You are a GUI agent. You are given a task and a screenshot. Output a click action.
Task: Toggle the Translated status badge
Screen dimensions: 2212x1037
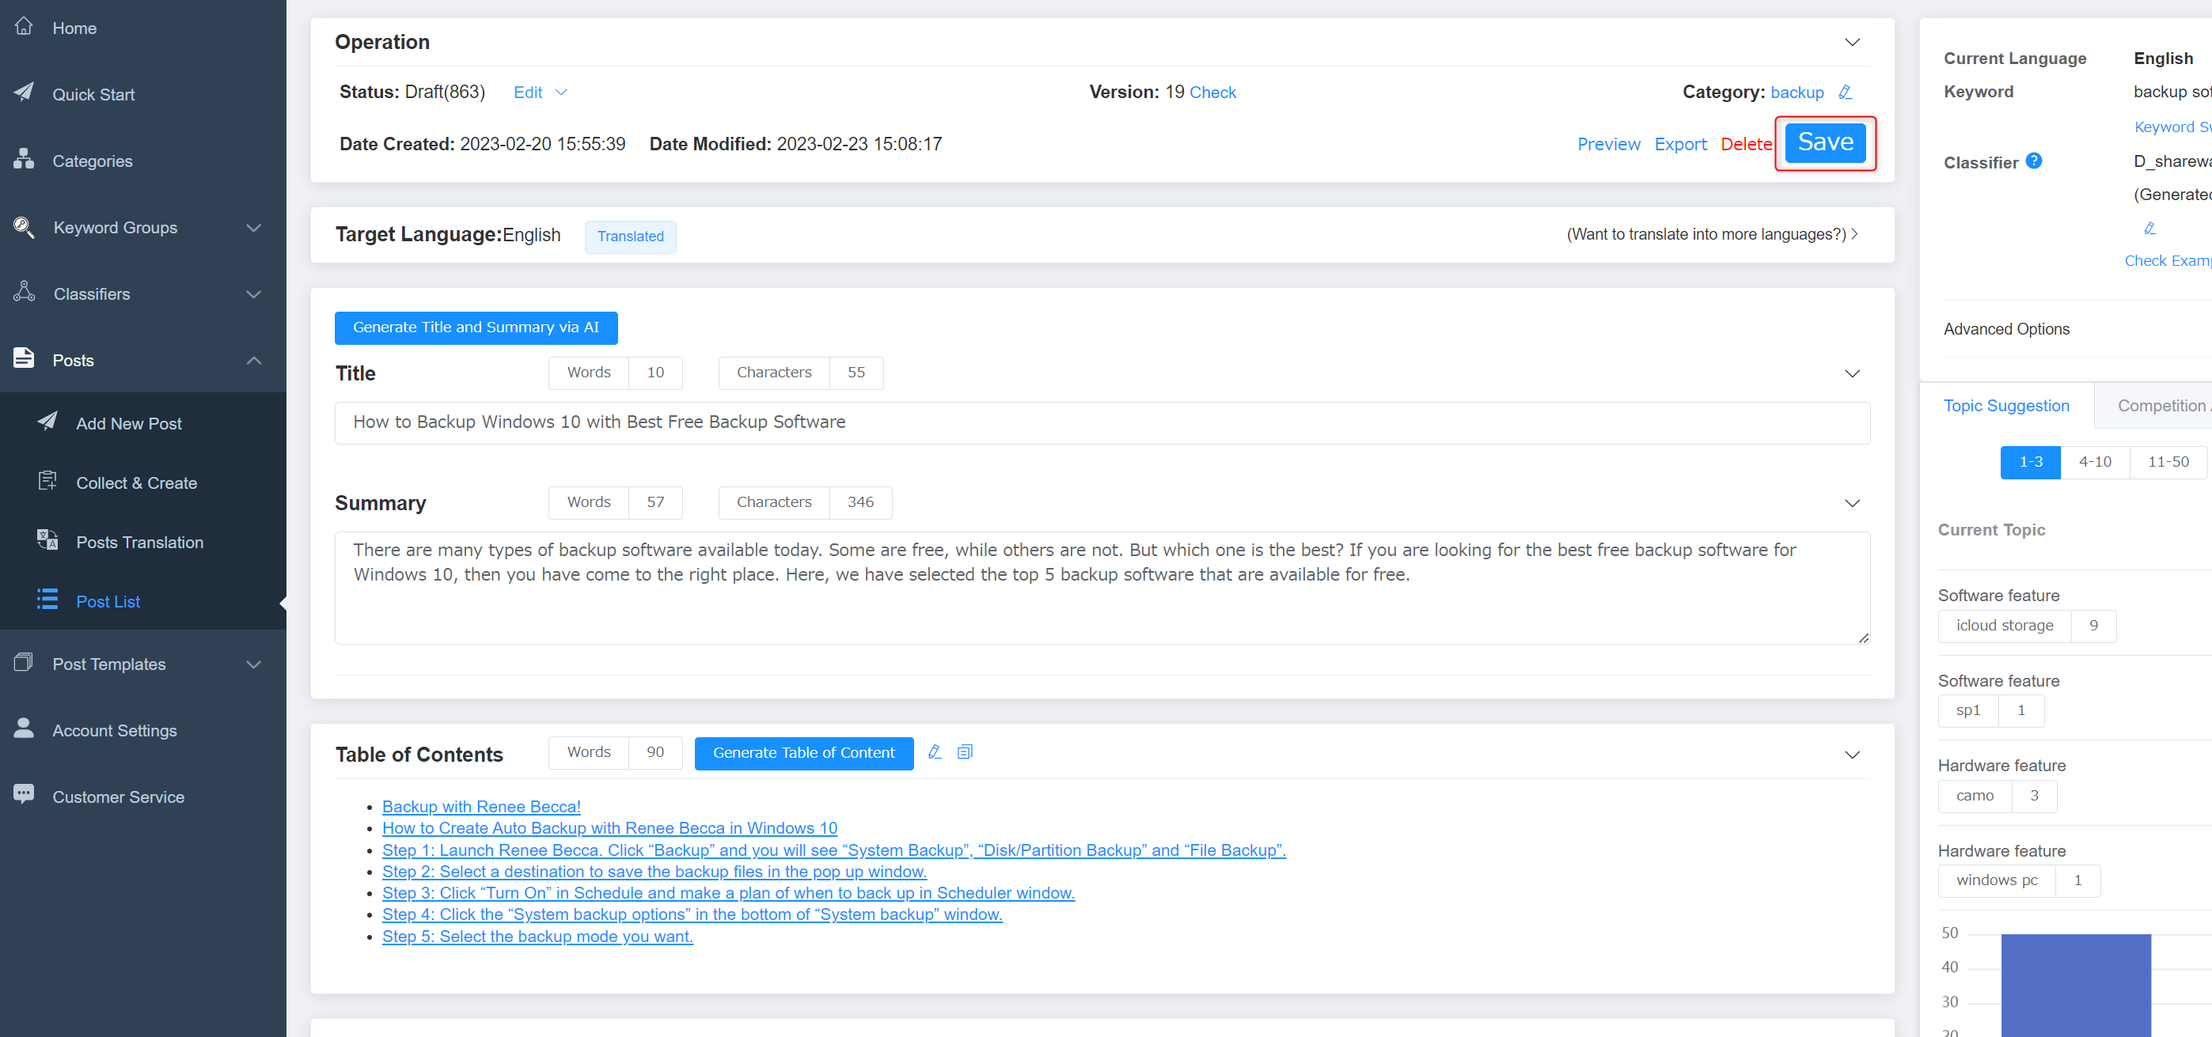pos(631,236)
